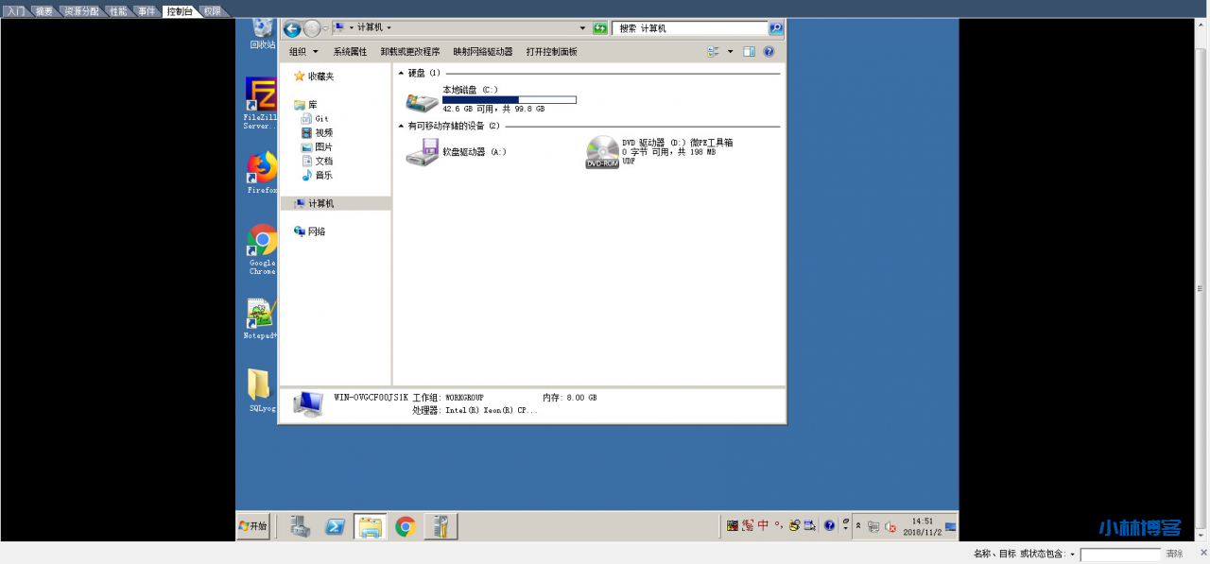Switch to the 性能 tab
Viewport: 1210px width, 564px height.
pyautogui.click(x=118, y=11)
